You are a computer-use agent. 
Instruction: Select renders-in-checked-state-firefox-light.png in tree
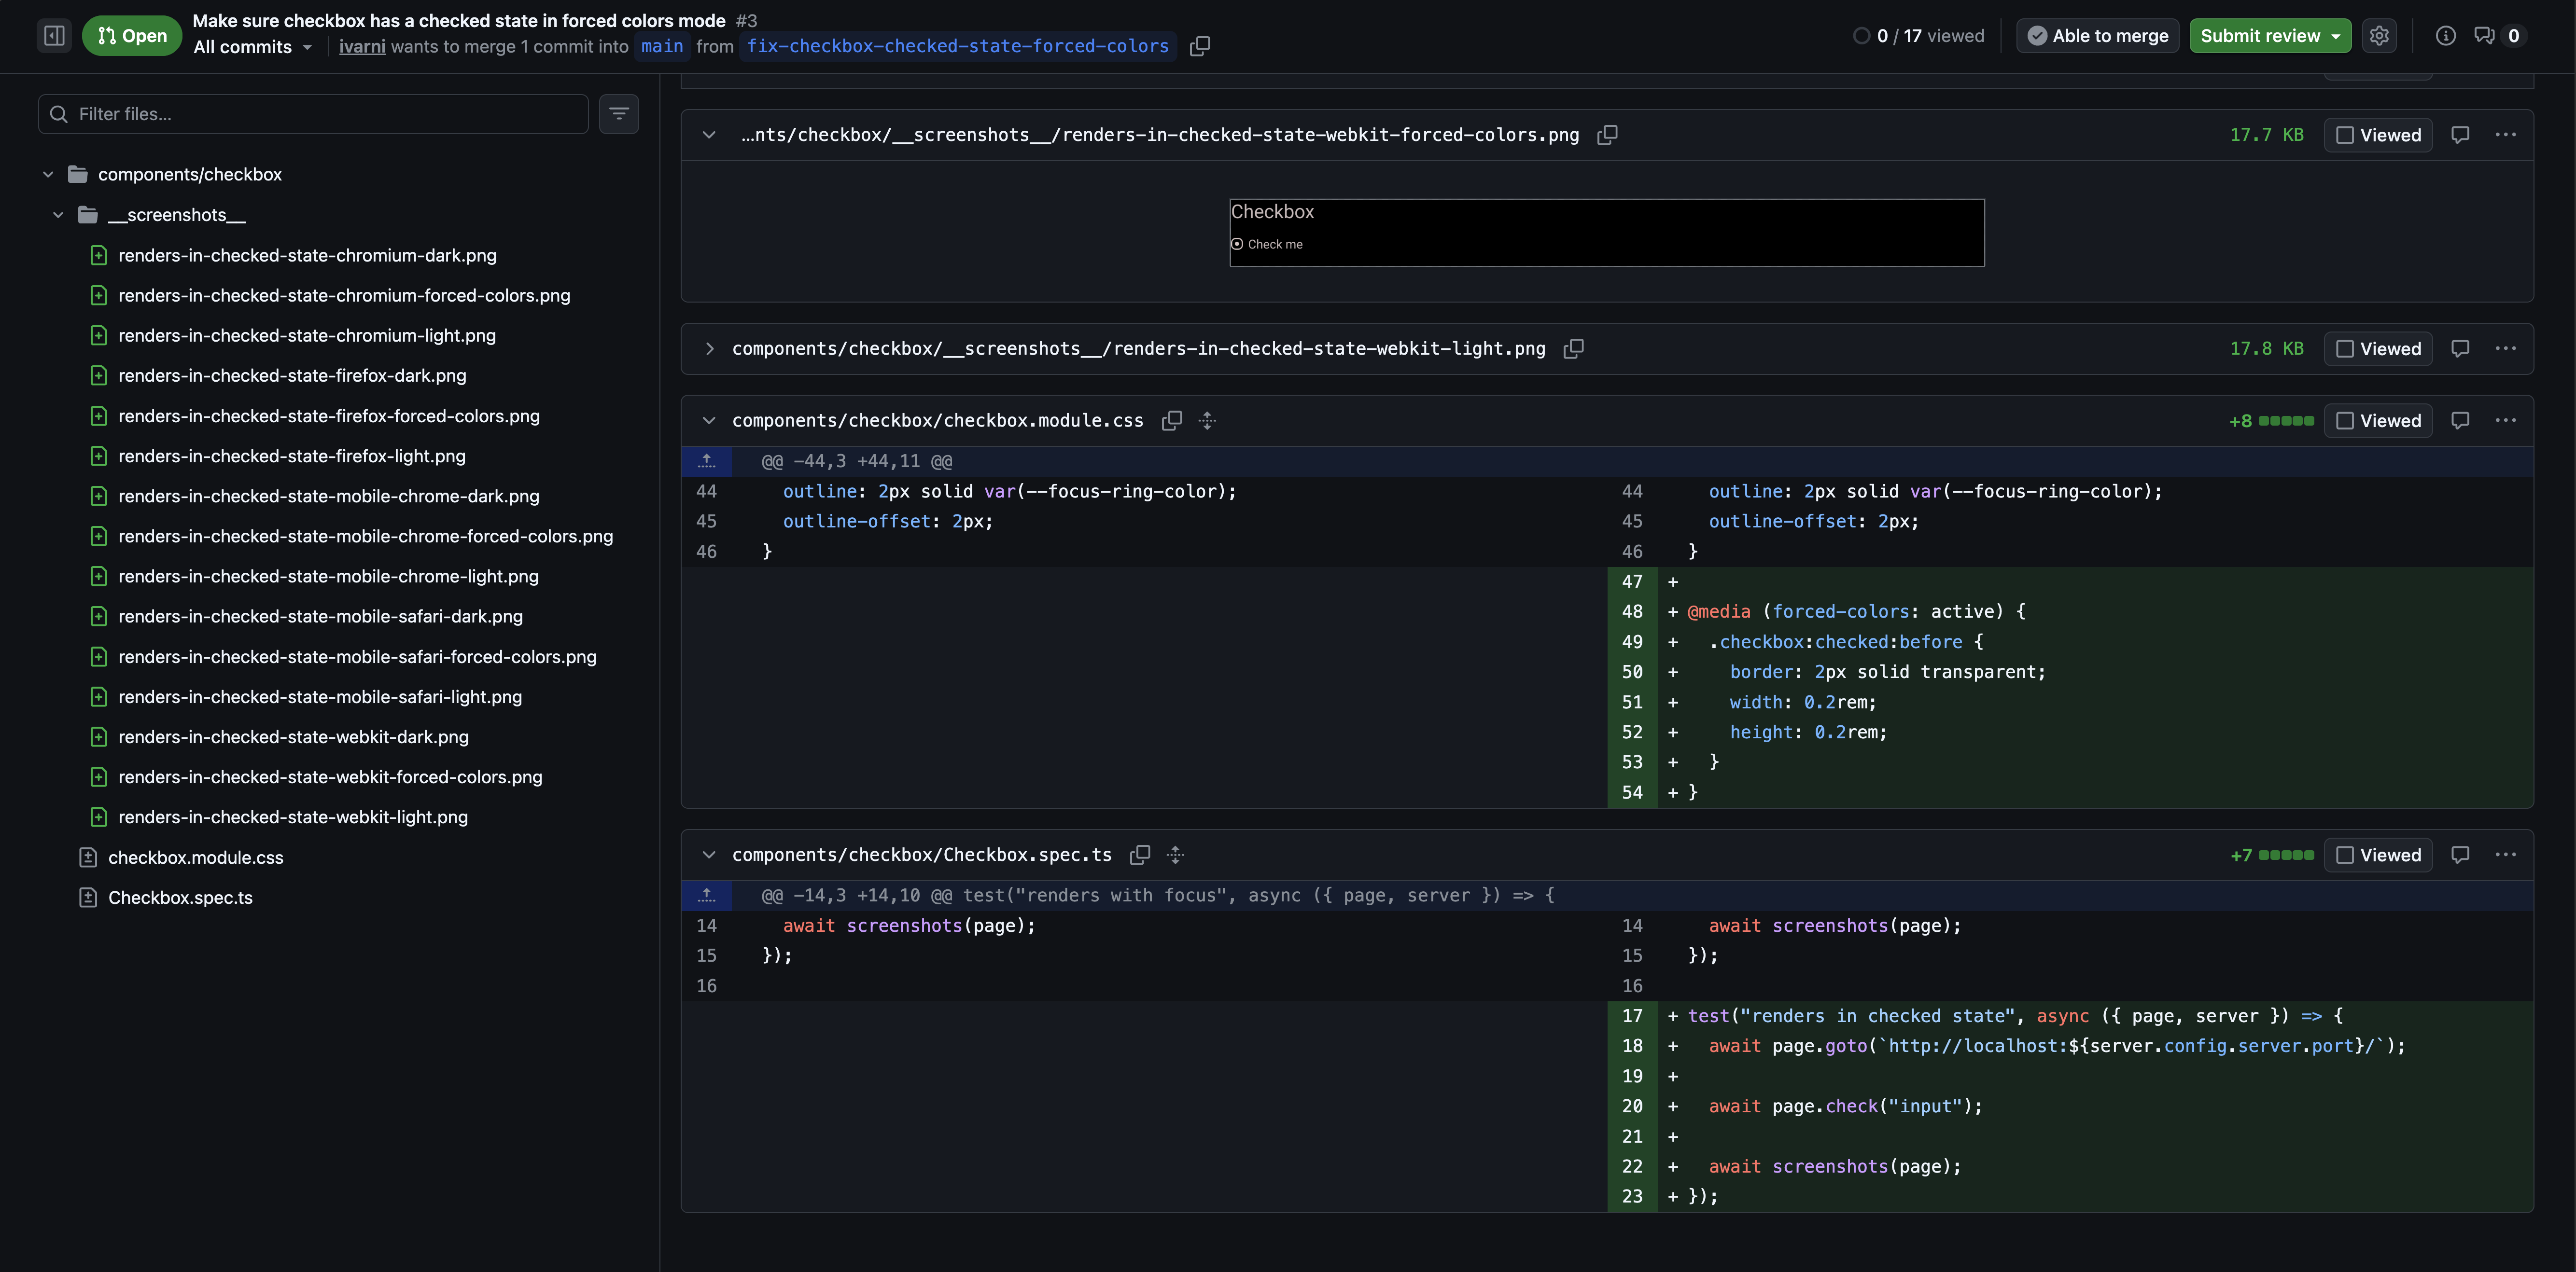292,456
